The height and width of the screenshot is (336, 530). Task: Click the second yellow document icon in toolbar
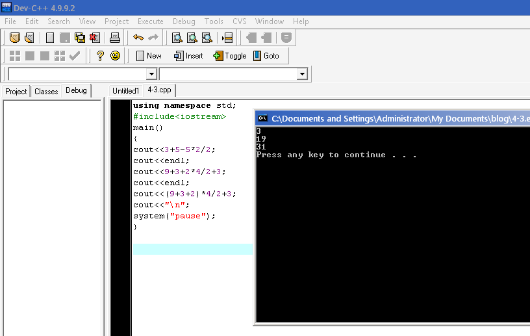coord(29,38)
